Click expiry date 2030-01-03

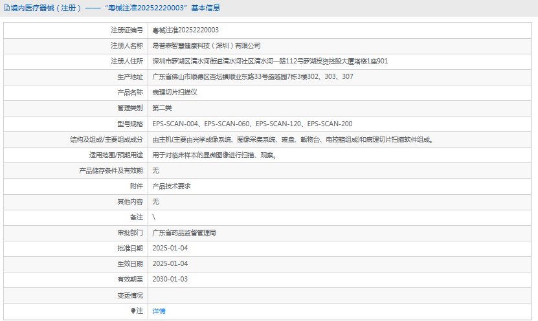pos(170,279)
